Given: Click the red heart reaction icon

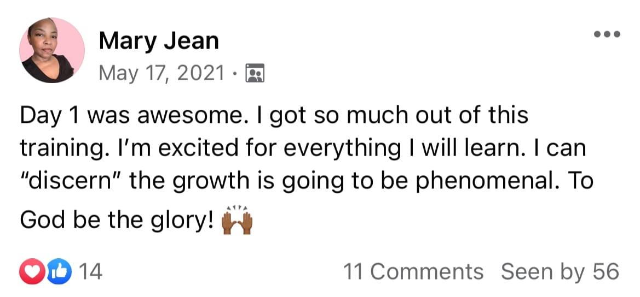Looking at the screenshot, I should [x=31, y=272].
